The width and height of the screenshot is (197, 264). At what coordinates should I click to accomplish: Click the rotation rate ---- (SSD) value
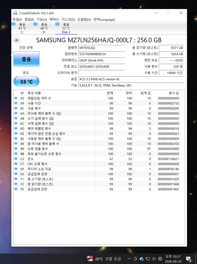point(172,60)
